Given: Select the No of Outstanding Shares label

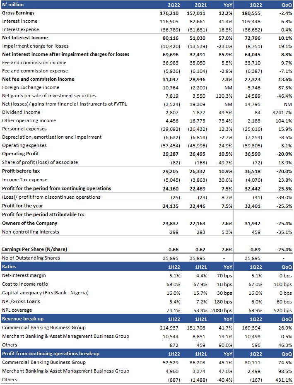Looking at the screenshot, I should click(x=31, y=258).
